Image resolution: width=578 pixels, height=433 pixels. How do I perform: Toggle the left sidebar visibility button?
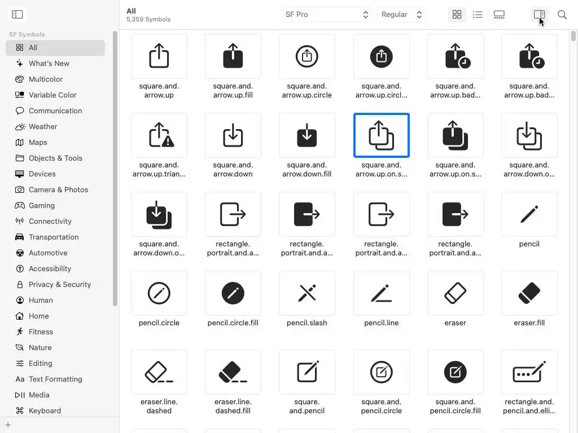pyautogui.click(x=17, y=14)
